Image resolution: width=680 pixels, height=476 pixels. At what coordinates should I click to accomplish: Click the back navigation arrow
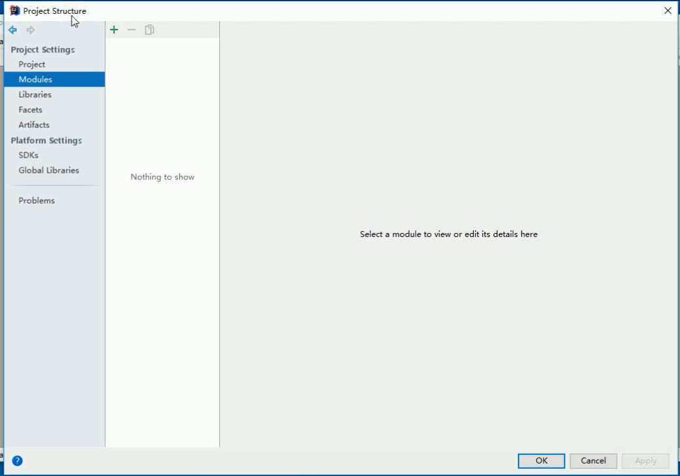12,30
